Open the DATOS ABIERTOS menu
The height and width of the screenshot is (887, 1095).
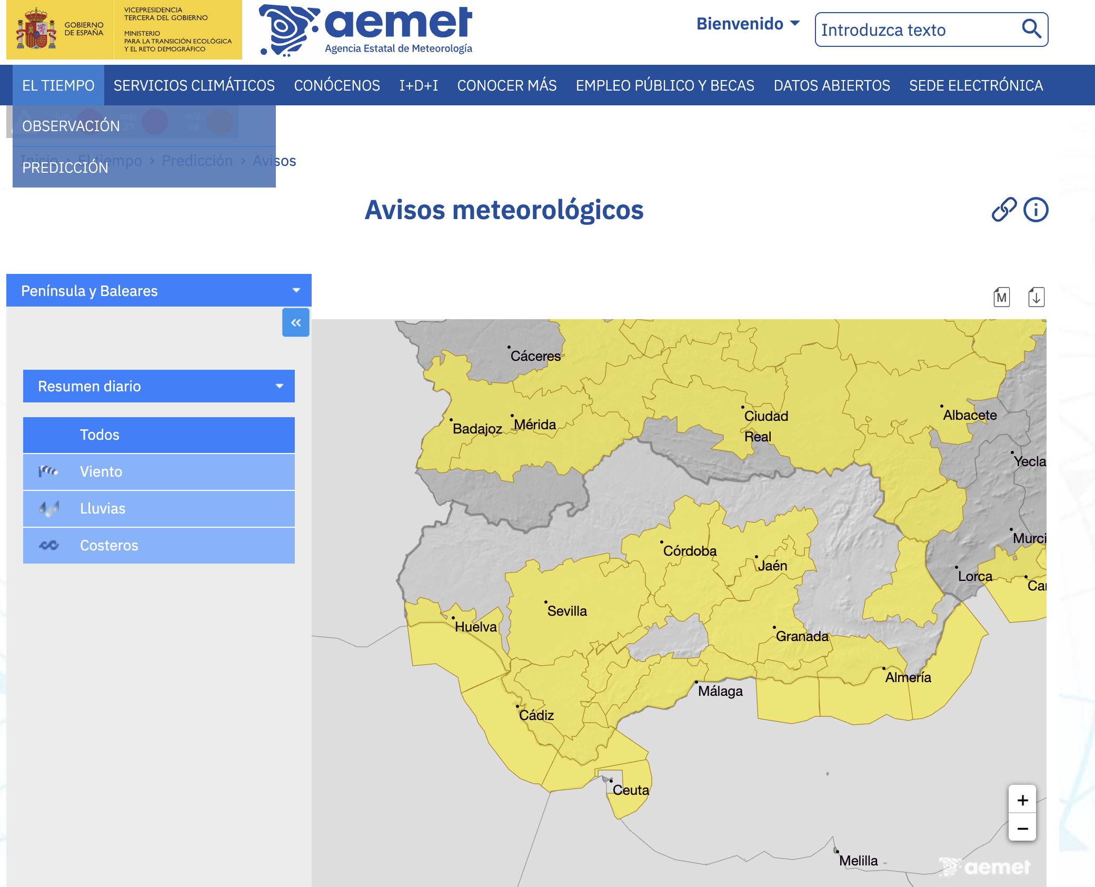click(x=831, y=85)
